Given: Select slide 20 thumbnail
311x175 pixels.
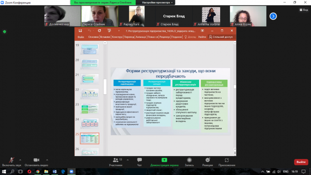Looking at the screenshot, I should pos(89,64).
